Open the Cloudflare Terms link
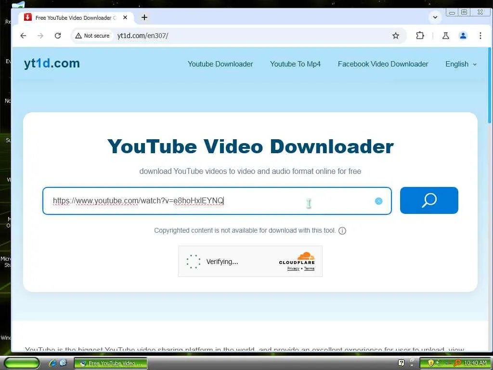Image resolution: width=493 pixels, height=370 pixels. click(309, 268)
